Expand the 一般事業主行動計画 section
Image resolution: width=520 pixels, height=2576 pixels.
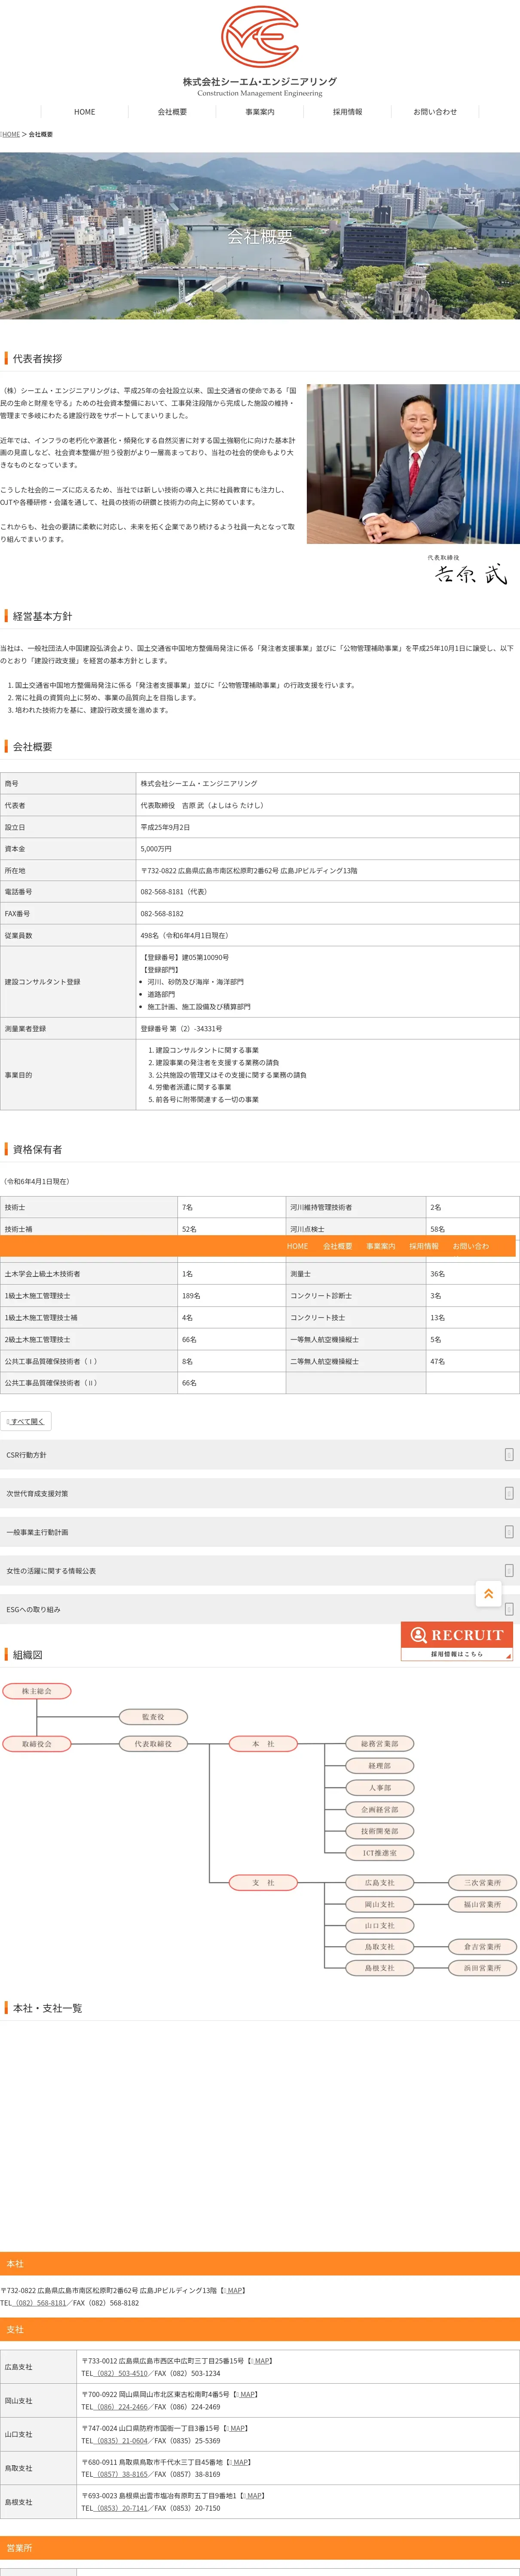point(260,1532)
